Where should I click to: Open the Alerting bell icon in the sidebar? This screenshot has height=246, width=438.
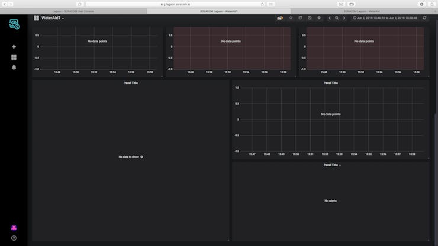pos(14,67)
